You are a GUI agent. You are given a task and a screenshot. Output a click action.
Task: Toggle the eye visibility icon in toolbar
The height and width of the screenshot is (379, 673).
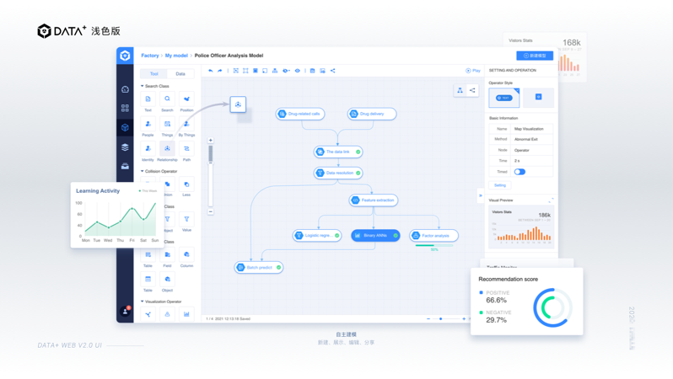coord(297,71)
